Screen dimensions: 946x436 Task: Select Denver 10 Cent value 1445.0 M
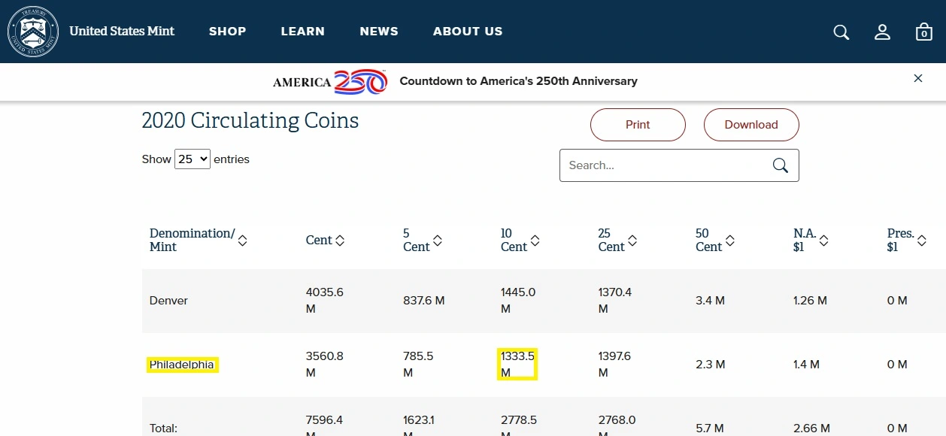pyautogui.click(x=518, y=301)
